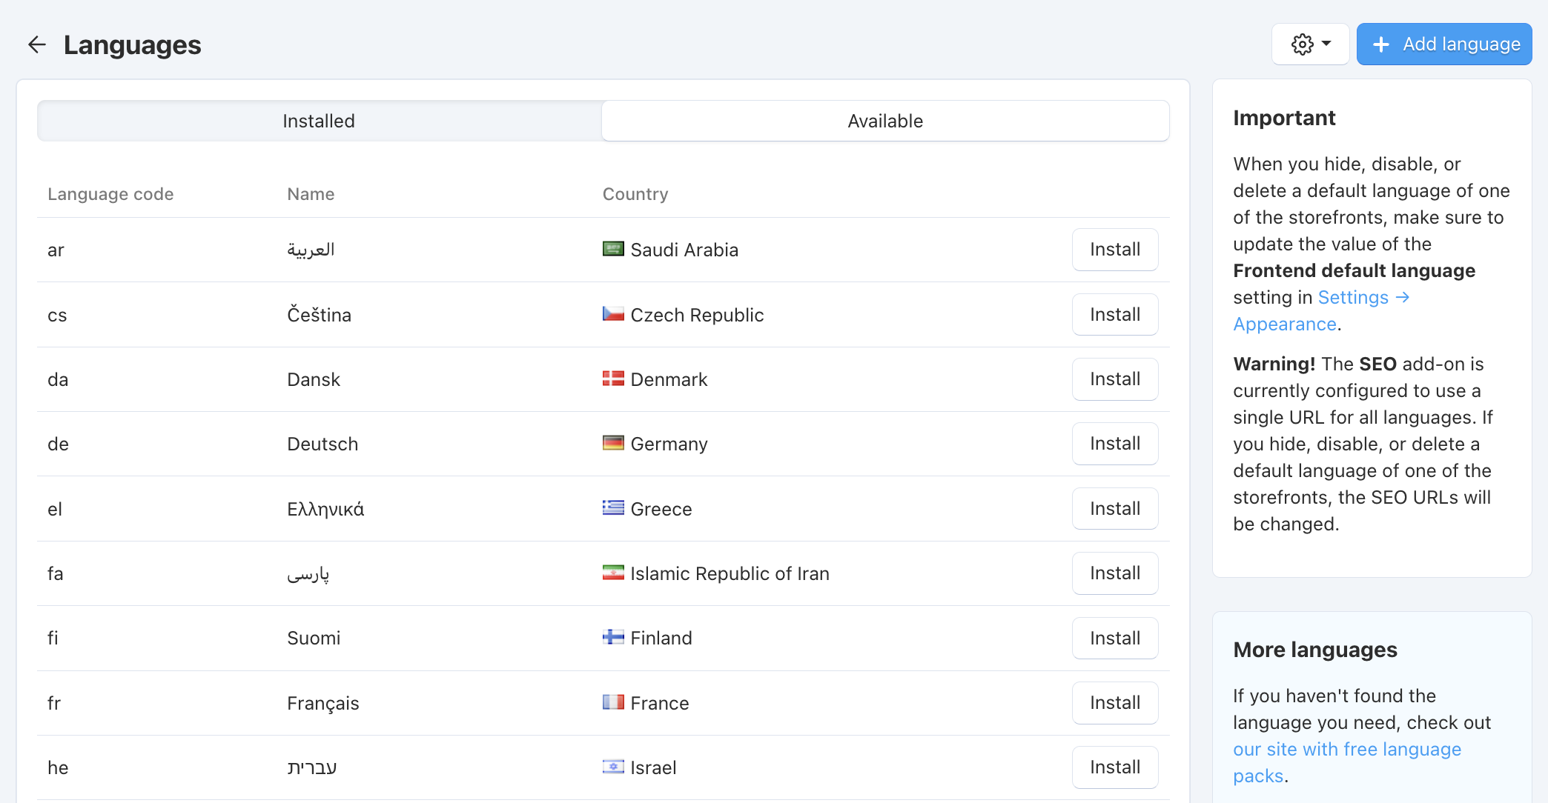Switch to the Available tab

(x=885, y=121)
